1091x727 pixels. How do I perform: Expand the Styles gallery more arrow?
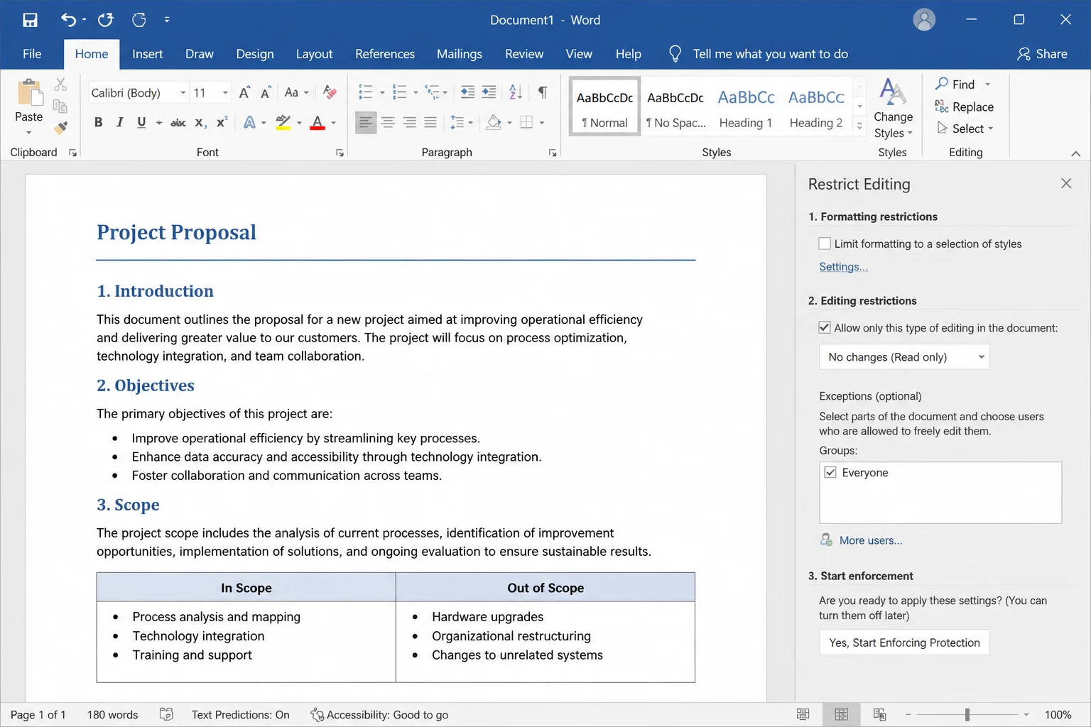[859, 126]
